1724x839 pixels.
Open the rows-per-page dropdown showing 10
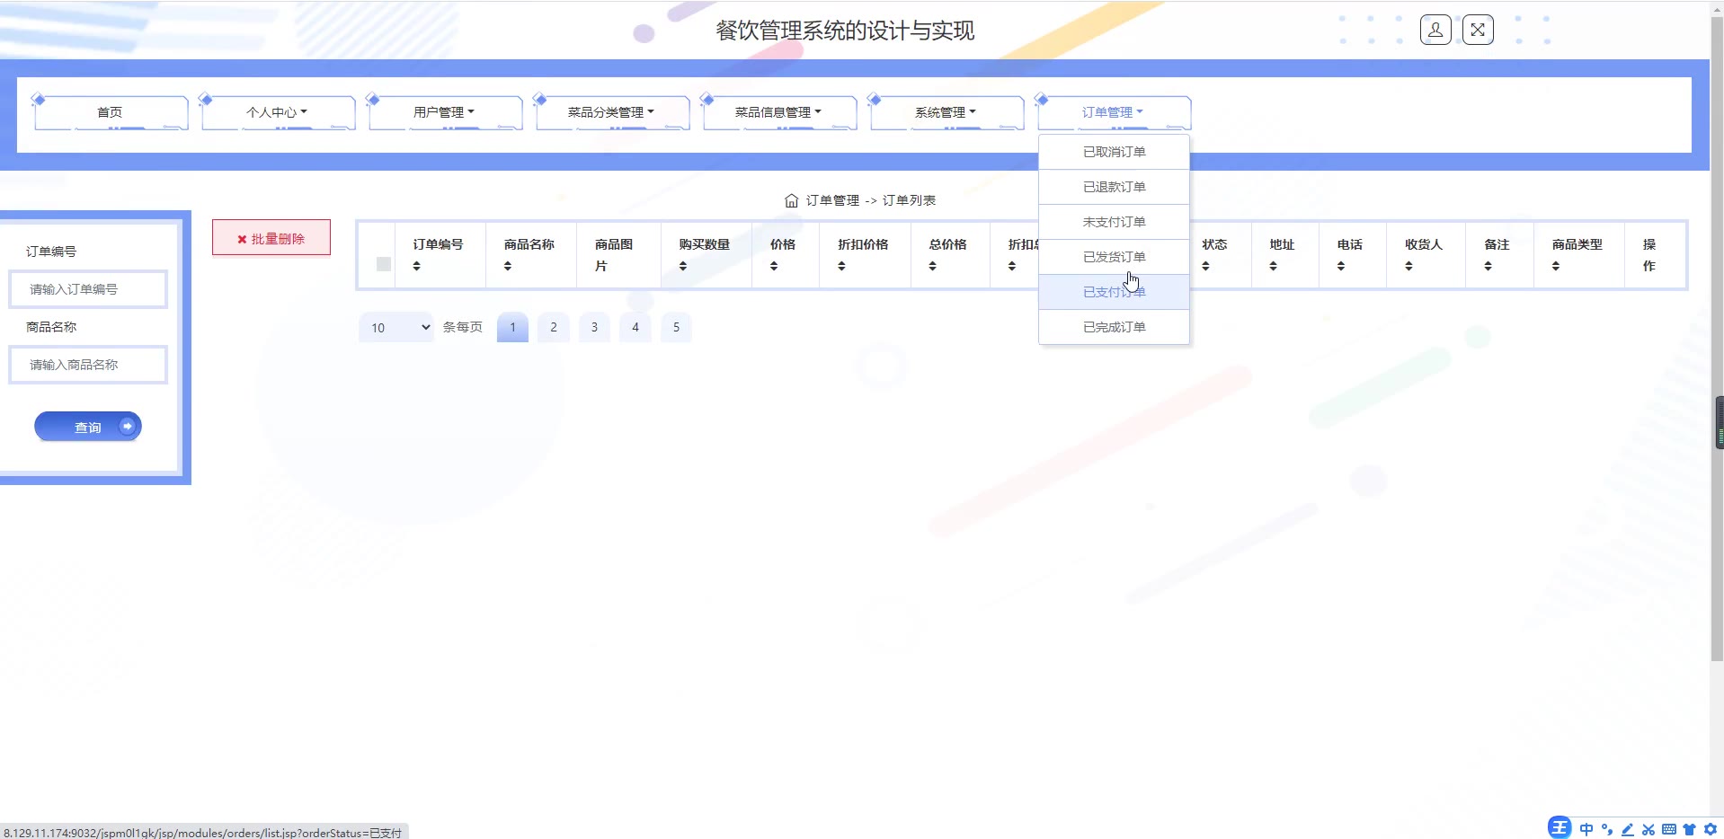396,328
